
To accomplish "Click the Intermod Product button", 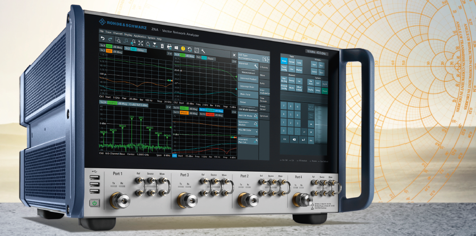I will click(x=248, y=79).
